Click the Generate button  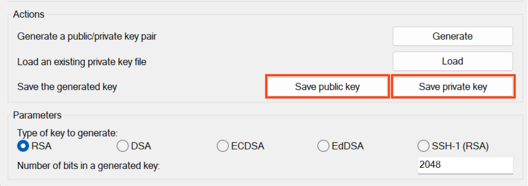tap(452, 36)
